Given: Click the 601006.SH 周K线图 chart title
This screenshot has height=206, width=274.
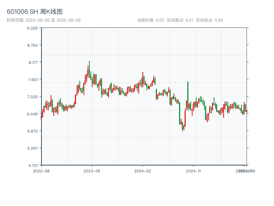Looking at the screenshot, I should click(35, 12).
